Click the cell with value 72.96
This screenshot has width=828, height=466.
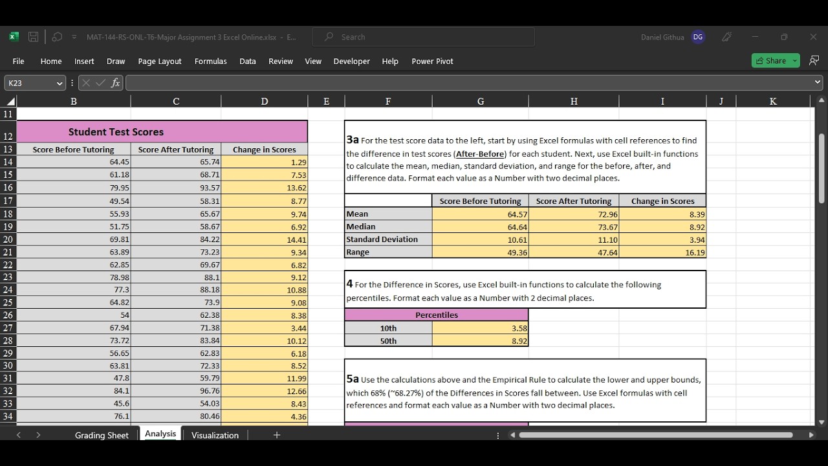pos(574,214)
